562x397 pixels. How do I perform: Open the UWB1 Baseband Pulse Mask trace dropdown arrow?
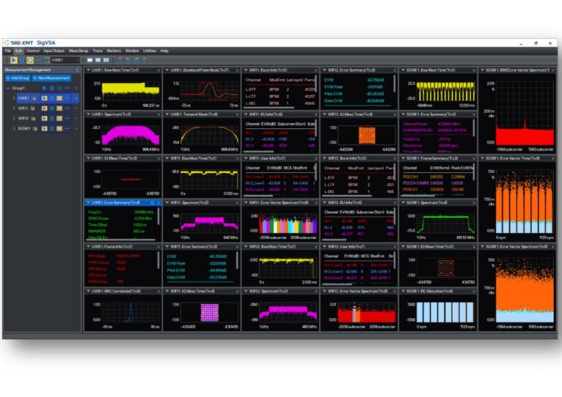tap(167, 70)
